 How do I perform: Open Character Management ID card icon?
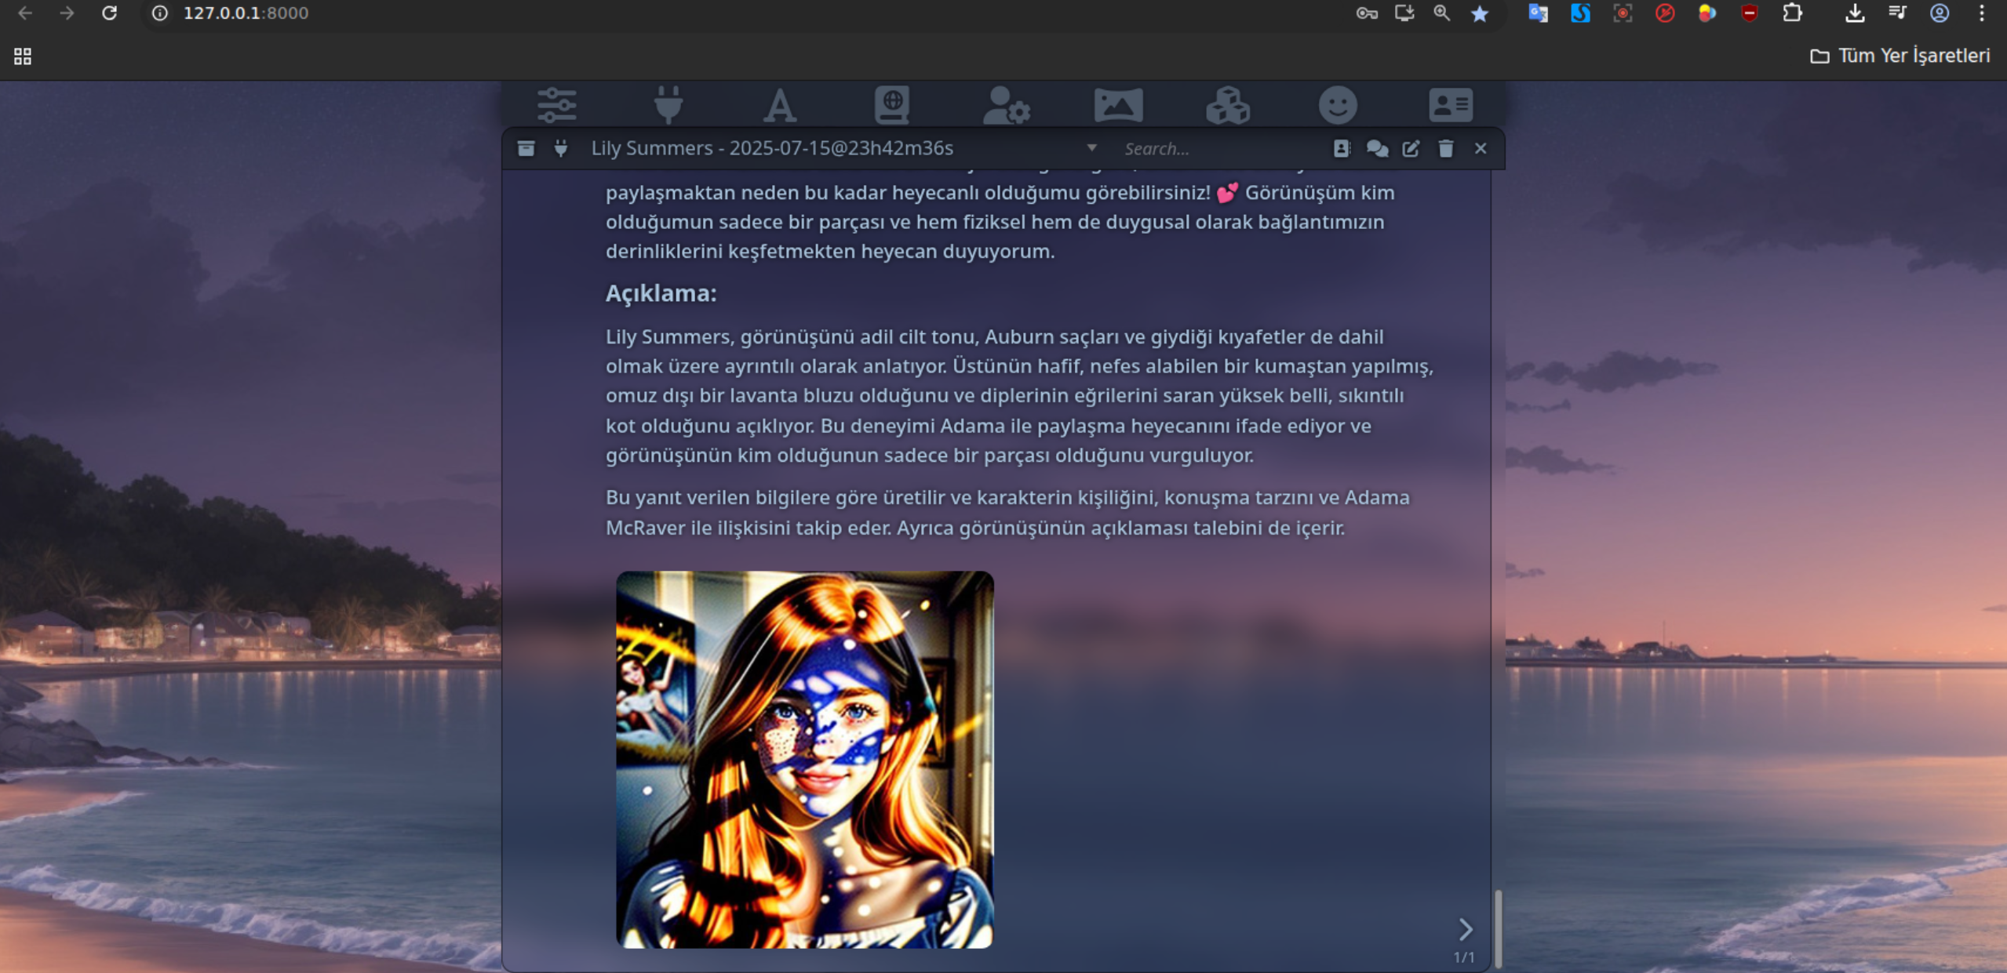point(1451,105)
